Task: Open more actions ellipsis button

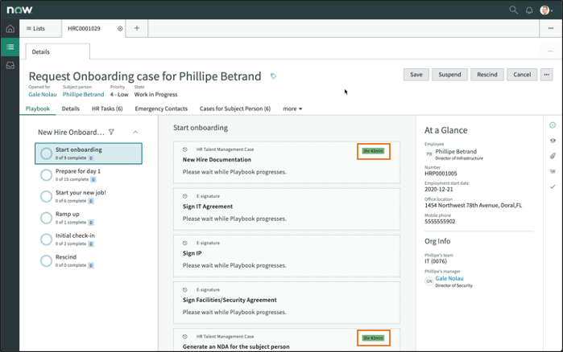Action: (546, 75)
